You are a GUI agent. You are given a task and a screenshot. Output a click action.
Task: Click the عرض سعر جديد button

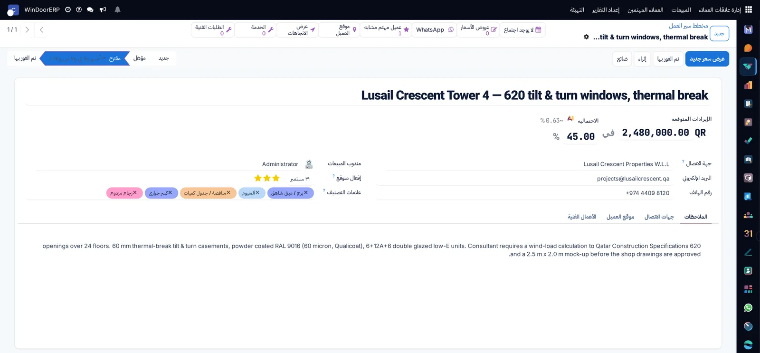click(707, 59)
